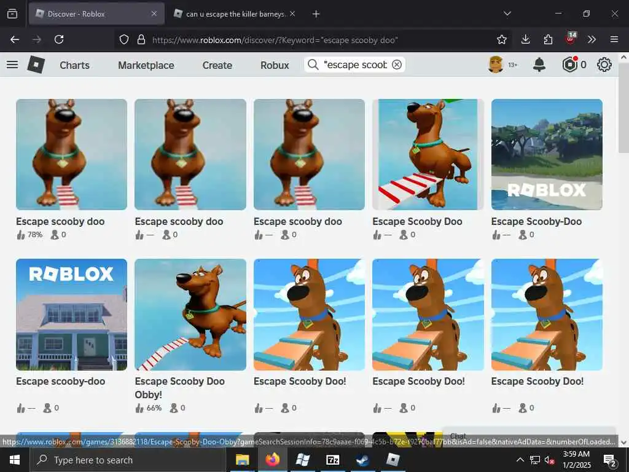Screen dimensions: 629x472
Task: Click the scrollbar down arrow
Action: tap(623, 442)
